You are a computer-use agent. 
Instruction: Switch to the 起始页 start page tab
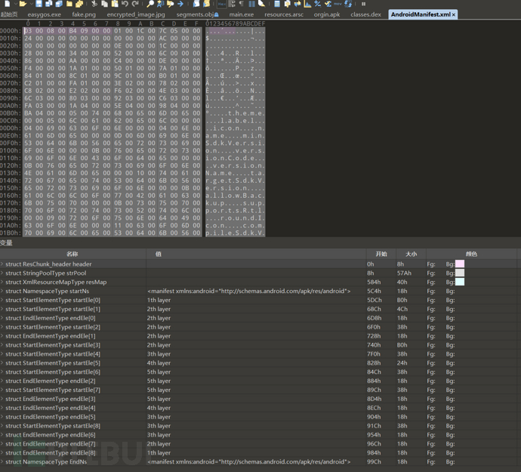coord(9,14)
